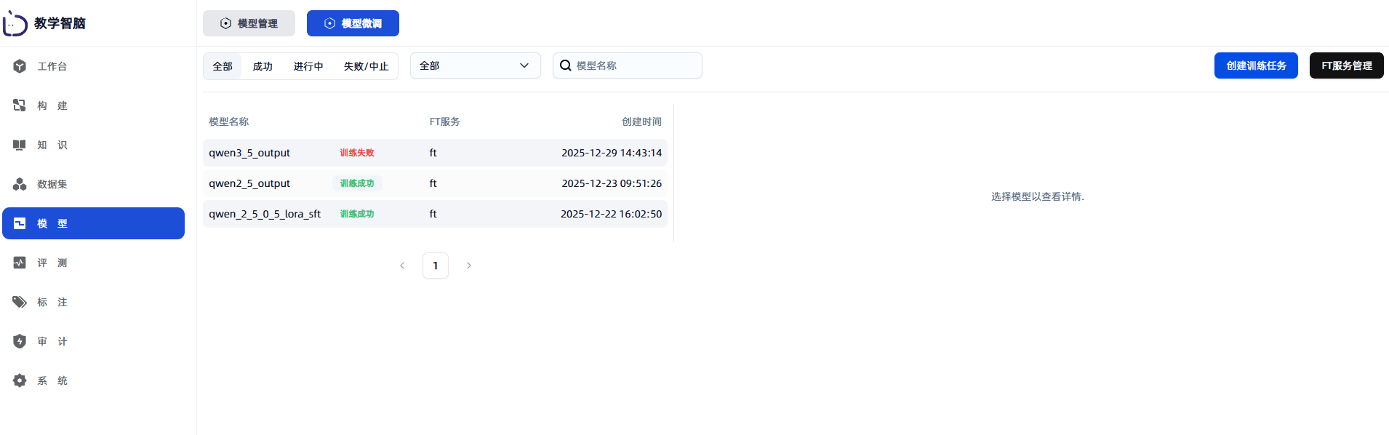Open the 标注 menu entry
1389x435 pixels.
(x=93, y=302)
